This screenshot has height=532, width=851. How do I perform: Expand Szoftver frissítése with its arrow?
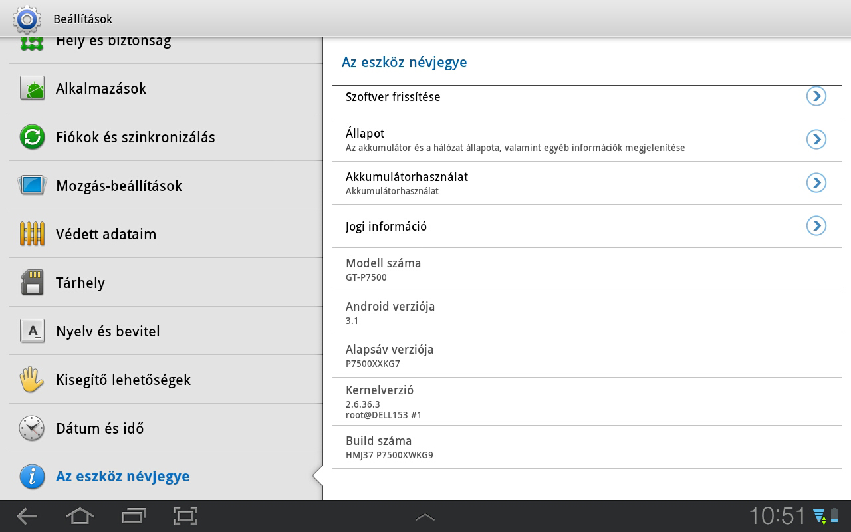pyautogui.click(x=816, y=96)
